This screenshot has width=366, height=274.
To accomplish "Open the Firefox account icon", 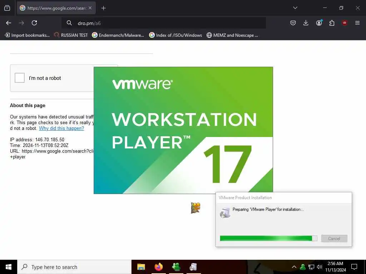I will click(319, 23).
